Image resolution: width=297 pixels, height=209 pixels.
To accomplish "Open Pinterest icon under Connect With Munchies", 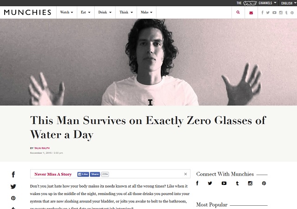I will click(x=264, y=183).
